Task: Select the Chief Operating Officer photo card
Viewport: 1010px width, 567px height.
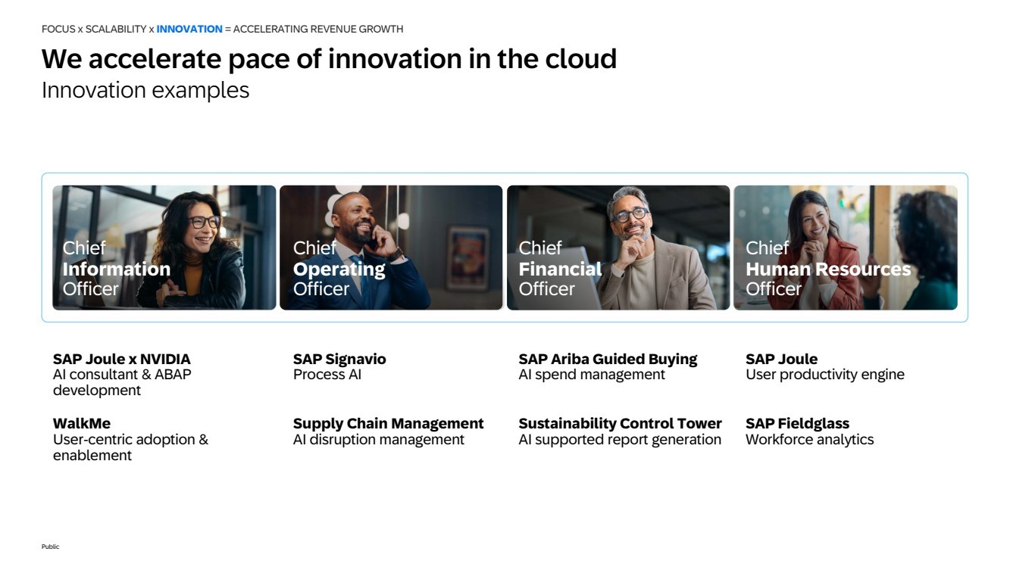Action: click(390, 248)
